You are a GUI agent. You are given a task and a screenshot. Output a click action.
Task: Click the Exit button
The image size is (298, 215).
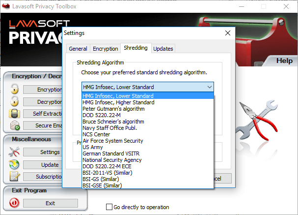(51, 203)
